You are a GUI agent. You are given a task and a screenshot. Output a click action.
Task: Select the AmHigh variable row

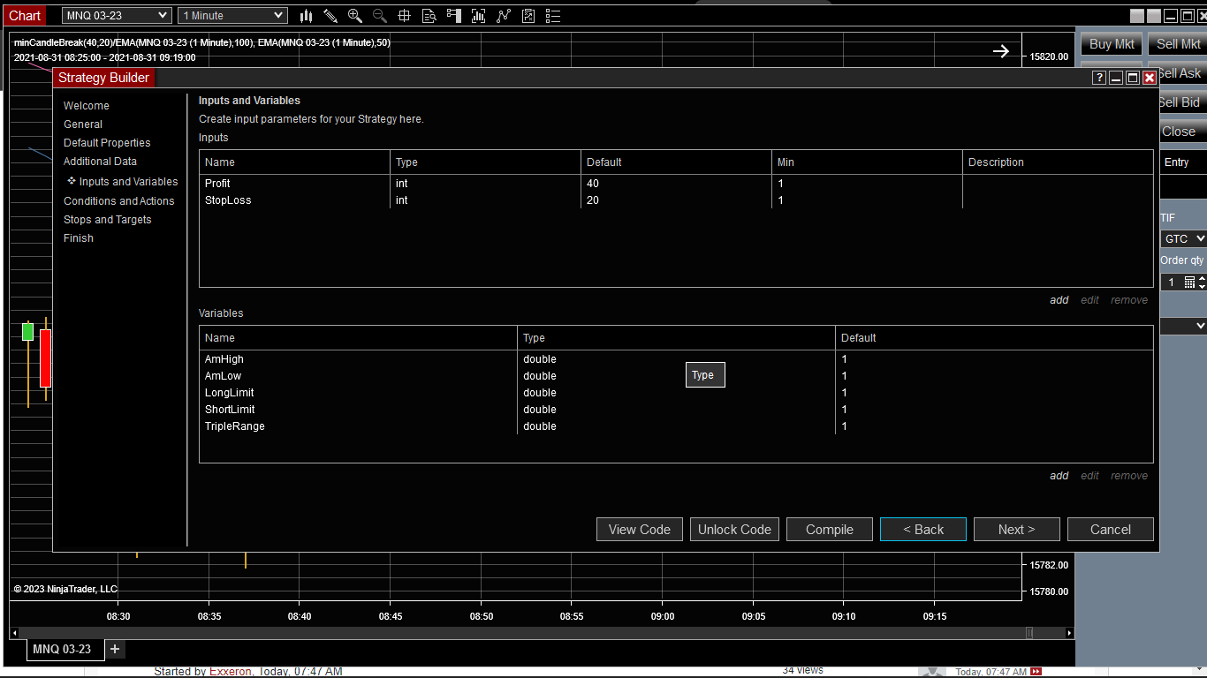pyautogui.click(x=676, y=359)
